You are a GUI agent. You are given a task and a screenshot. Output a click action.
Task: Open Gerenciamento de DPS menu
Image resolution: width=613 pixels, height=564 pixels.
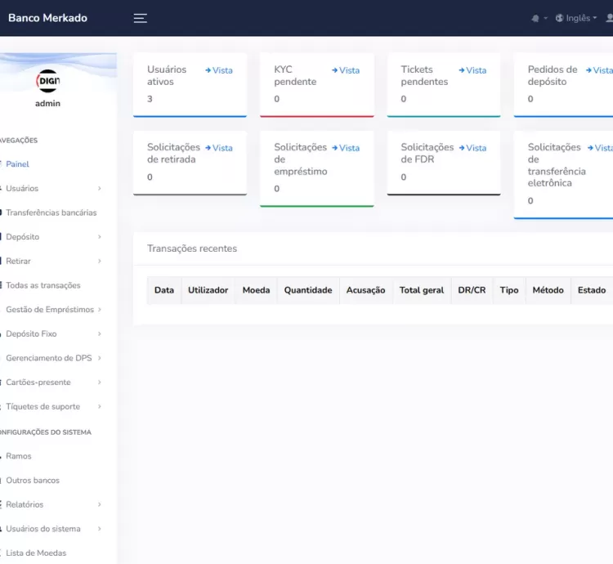pos(48,358)
